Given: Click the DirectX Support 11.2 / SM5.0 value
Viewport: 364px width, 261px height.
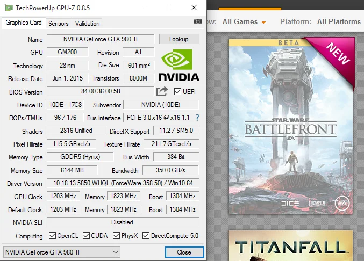Looking at the screenshot, I should [x=176, y=130].
